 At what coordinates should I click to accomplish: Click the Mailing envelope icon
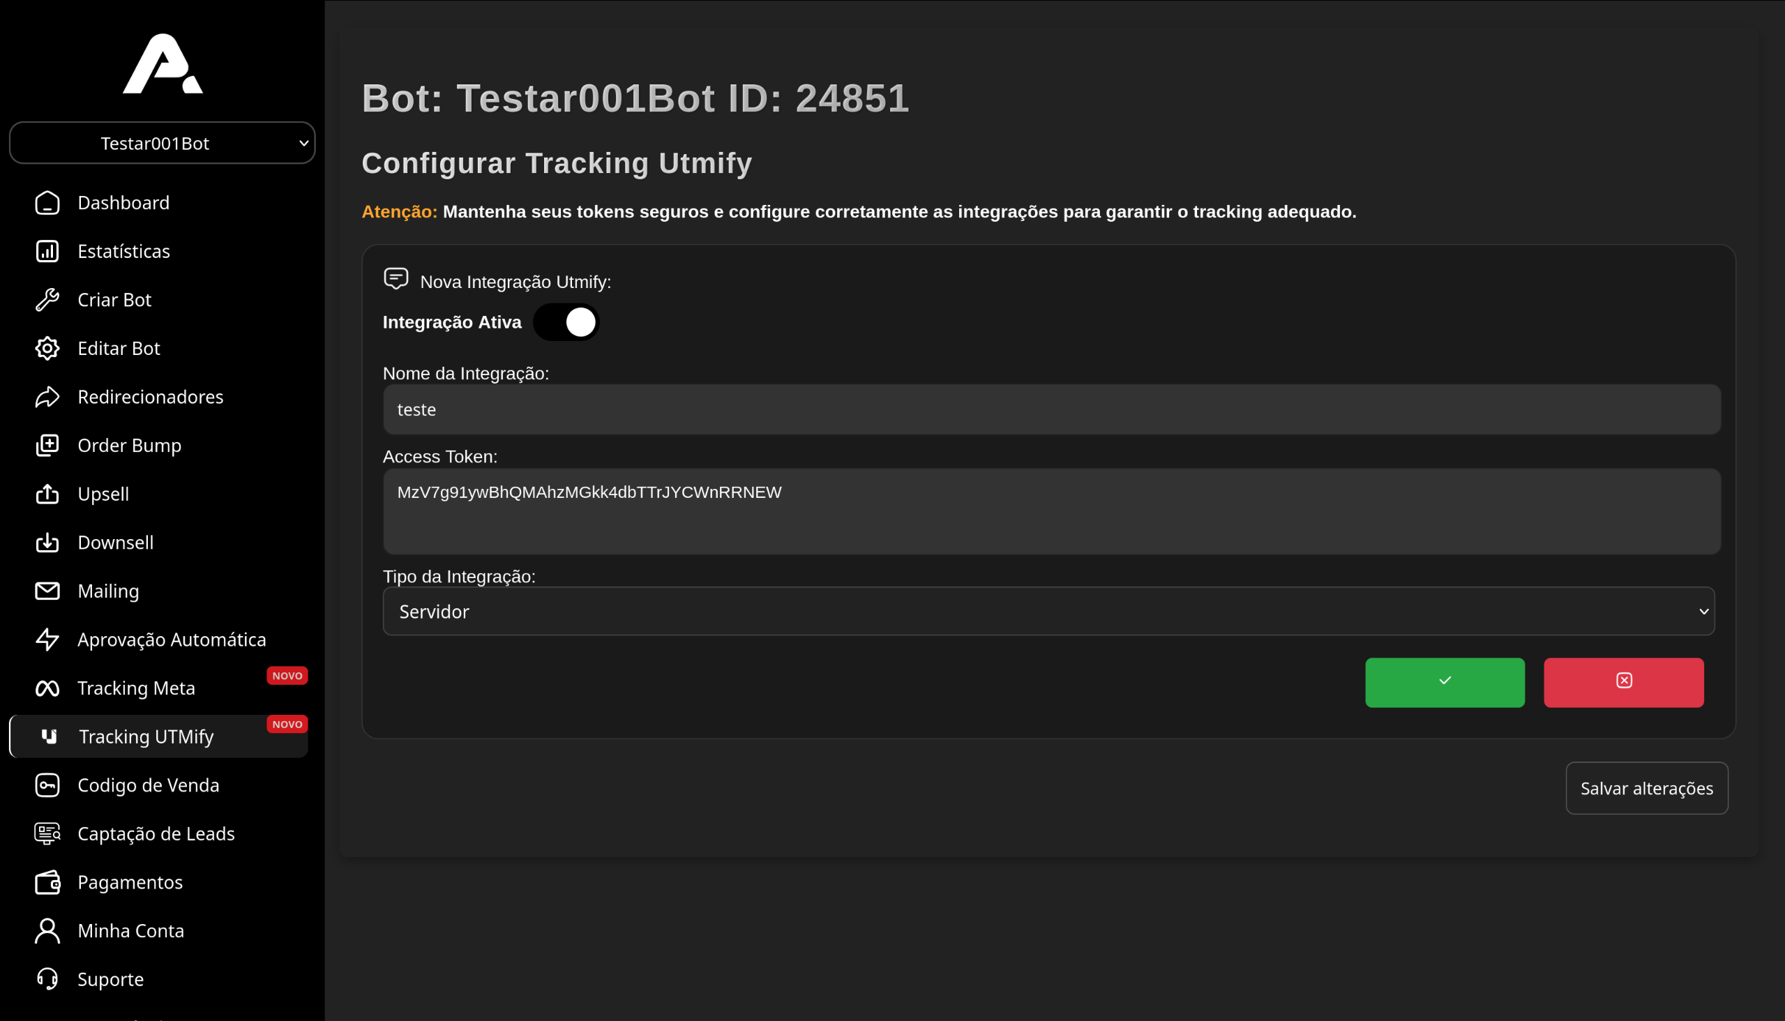(47, 591)
